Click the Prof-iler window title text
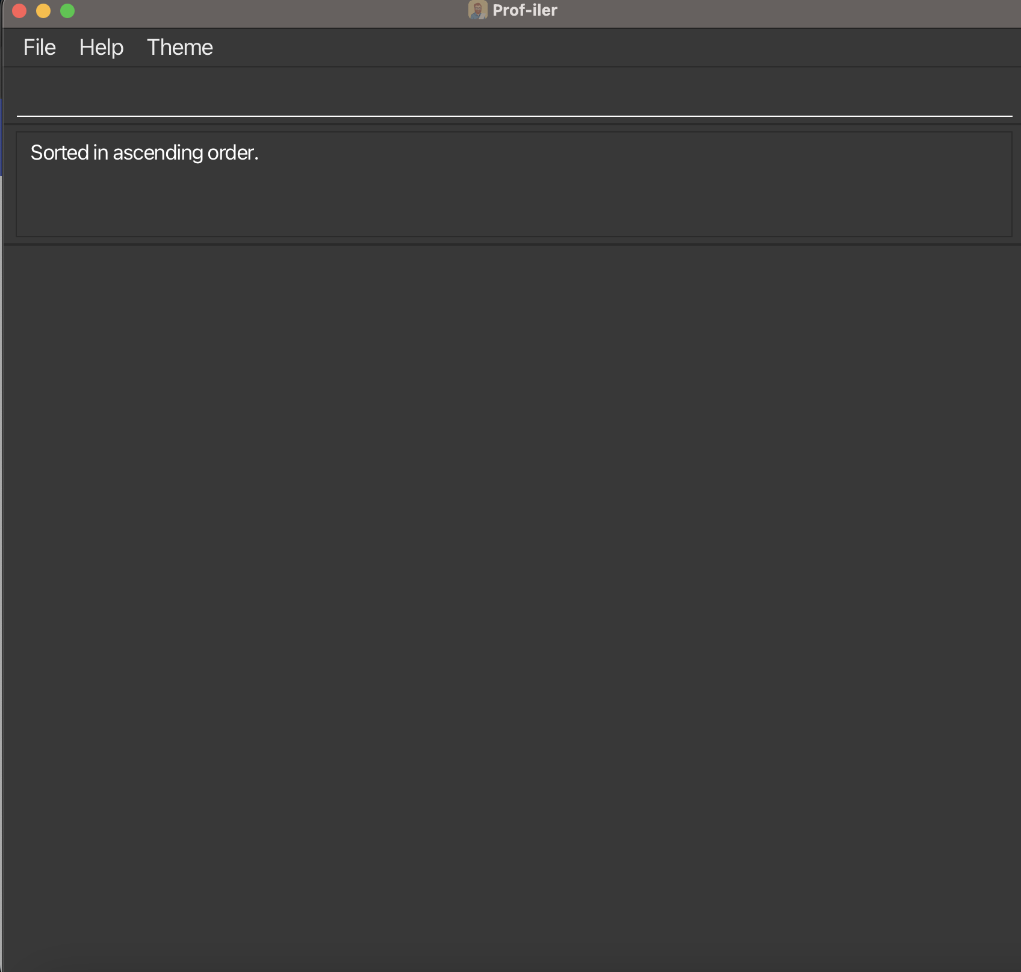Viewport: 1021px width, 972px height. click(x=525, y=10)
